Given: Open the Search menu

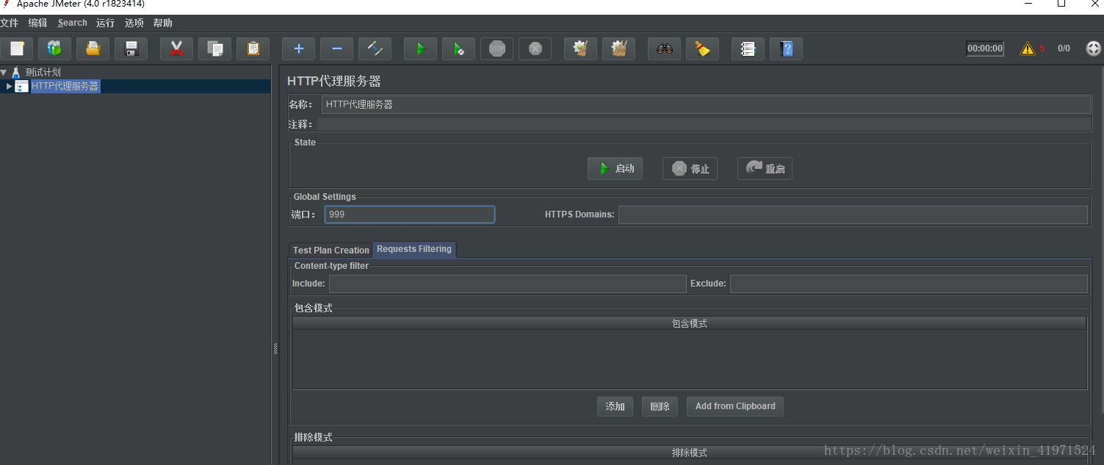Looking at the screenshot, I should 73,23.
